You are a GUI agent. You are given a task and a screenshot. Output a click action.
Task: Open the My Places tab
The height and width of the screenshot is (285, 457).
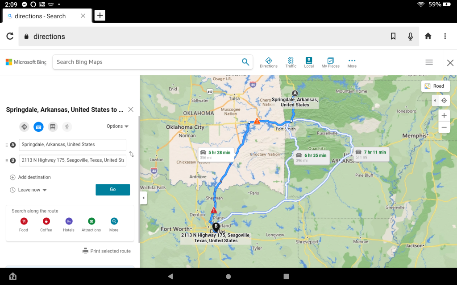click(x=330, y=62)
